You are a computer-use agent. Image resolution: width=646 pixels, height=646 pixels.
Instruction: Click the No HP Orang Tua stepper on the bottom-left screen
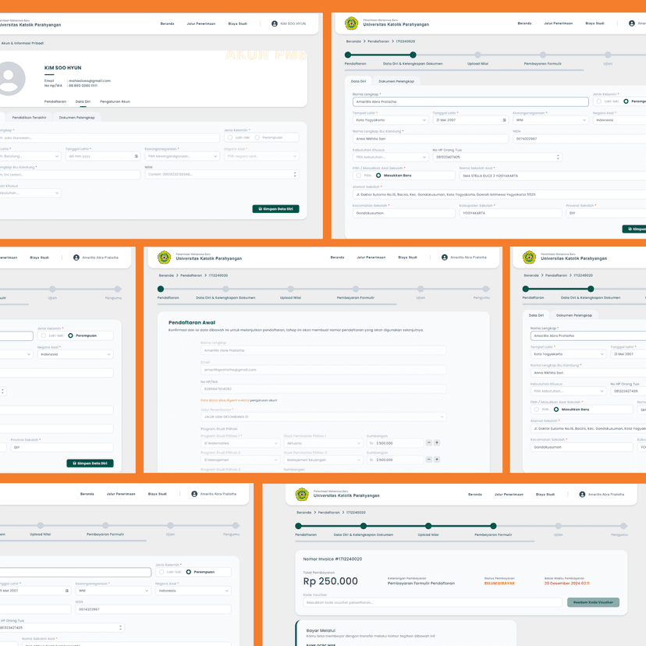(x=120, y=627)
